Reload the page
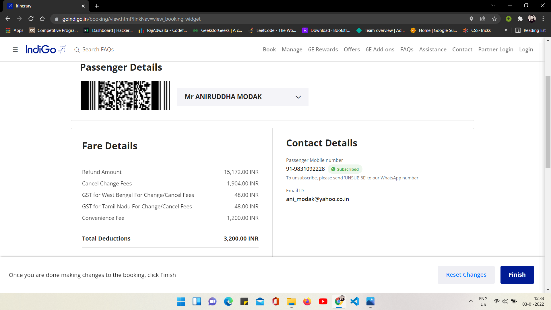 coord(31,19)
